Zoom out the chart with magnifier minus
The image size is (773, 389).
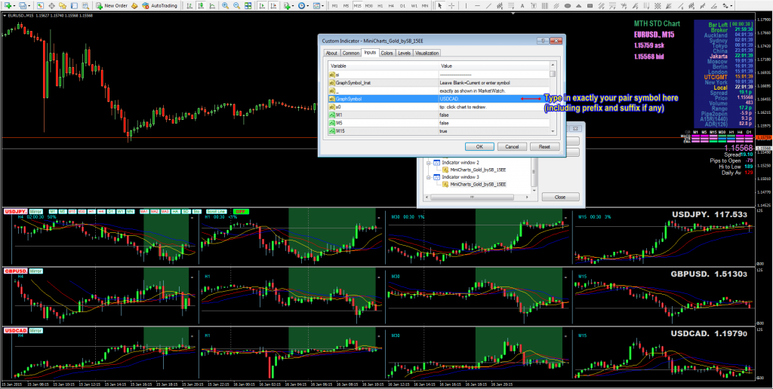236,6
